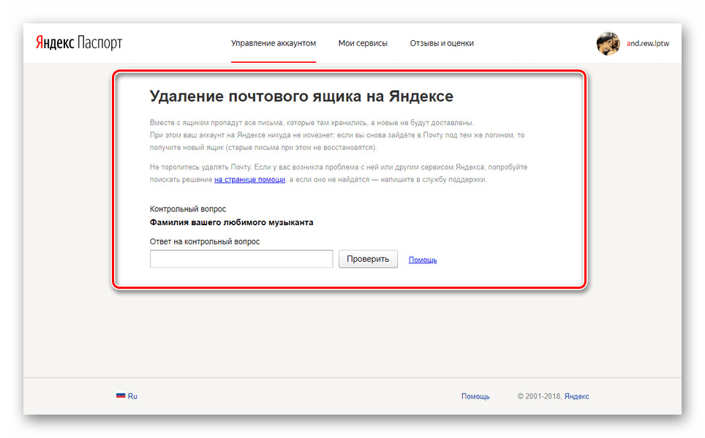The height and width of the screenshot is (438, 705).
Task: Open the profile avatar photo menu
Action: 608,43
